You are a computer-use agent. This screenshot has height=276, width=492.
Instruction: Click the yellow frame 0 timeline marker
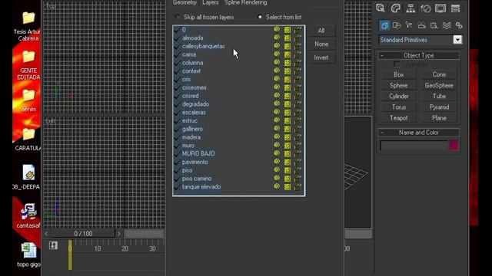(70, 255)
